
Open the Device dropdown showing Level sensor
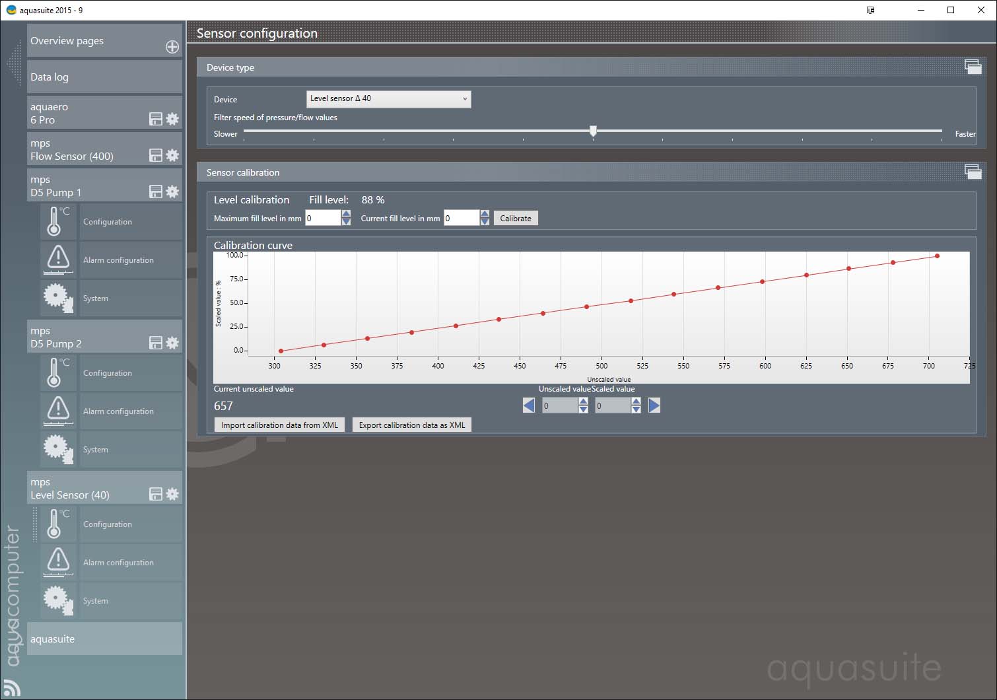click(x=388, y=99)
